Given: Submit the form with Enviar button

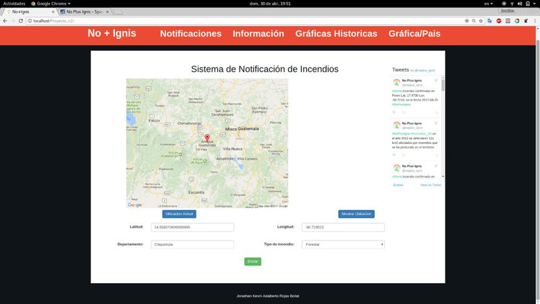Looking at the screenshot, I should click(x=252, y=261).
